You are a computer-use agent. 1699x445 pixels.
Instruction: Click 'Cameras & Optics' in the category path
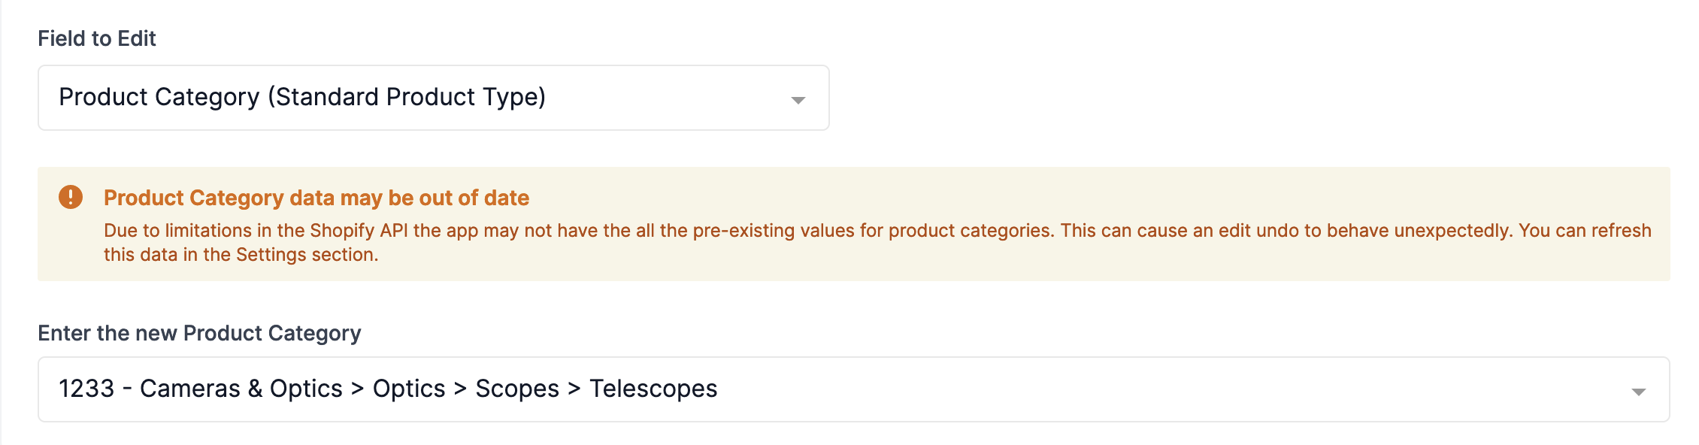point(241,389)
